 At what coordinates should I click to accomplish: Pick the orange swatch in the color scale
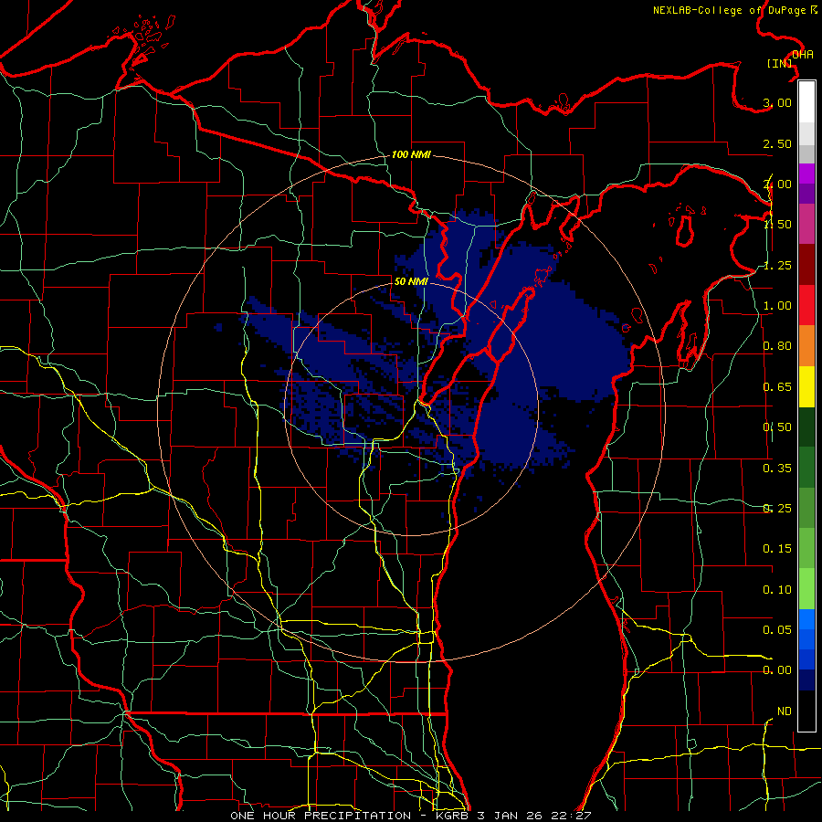point(806,346)
